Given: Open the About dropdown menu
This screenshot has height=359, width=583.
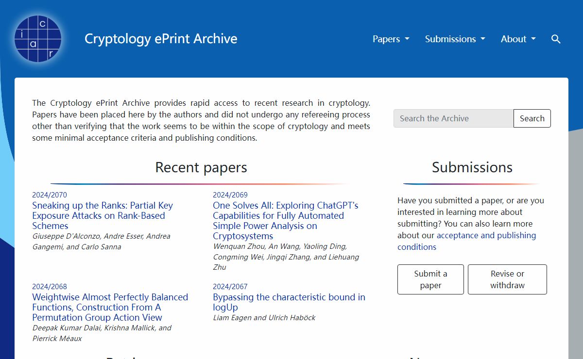Looking at the screenshot, I should coord(518,39).
